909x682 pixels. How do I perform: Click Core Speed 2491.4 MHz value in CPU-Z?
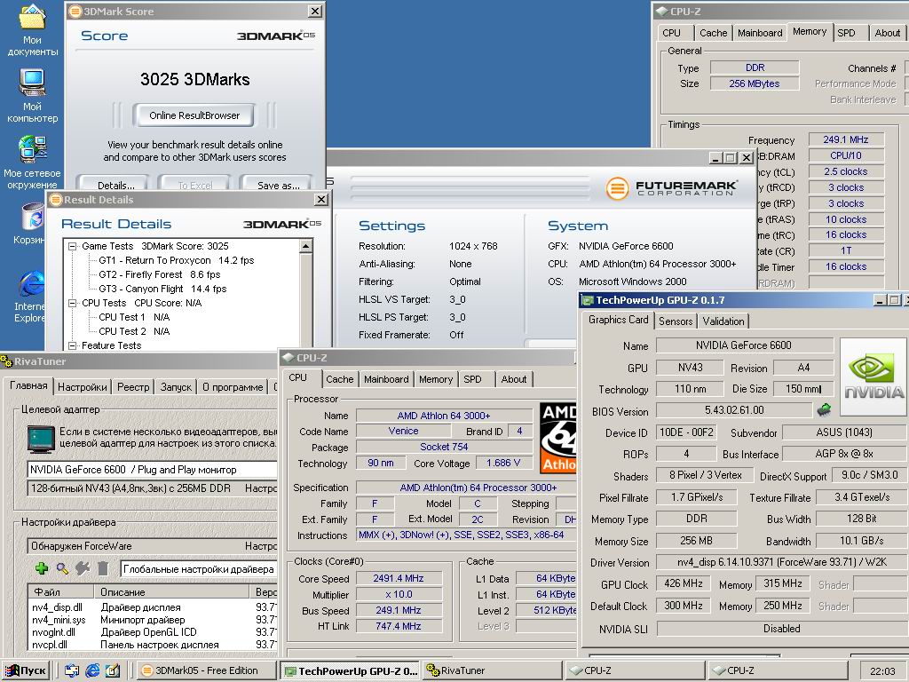[x=399, y=578]
